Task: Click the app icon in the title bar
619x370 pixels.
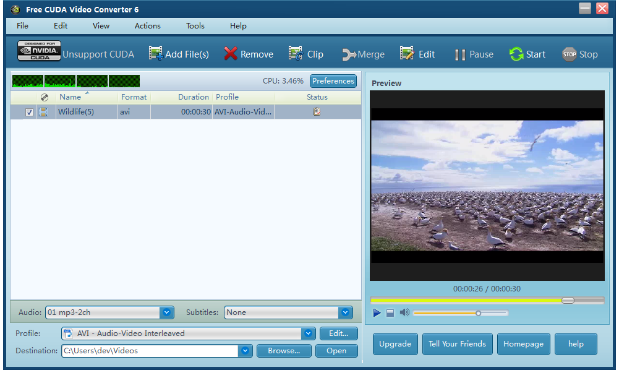Action: point(15,9)
